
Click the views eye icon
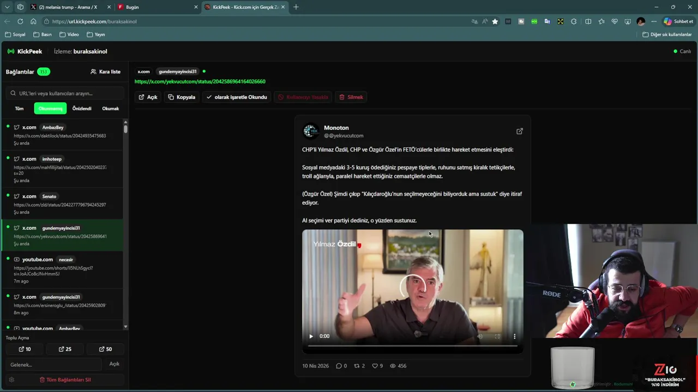[x=393, y=366]
